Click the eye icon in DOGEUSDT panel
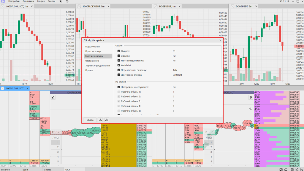304x171 pixels. pos(251,109)
